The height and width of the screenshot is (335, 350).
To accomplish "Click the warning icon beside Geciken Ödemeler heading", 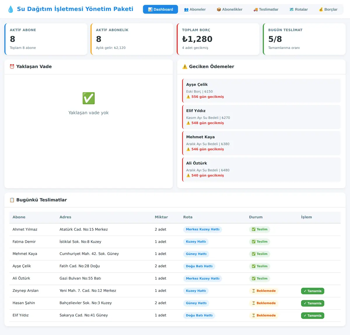I will (x=185, y=66).
